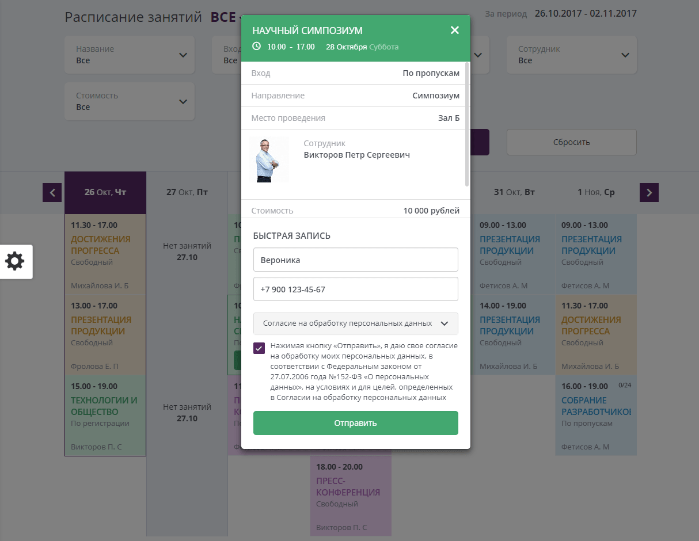Click the name field containing Вероника
Image resolution: width=699 pixels, height=541 pixels.
(x=356, y=260)
